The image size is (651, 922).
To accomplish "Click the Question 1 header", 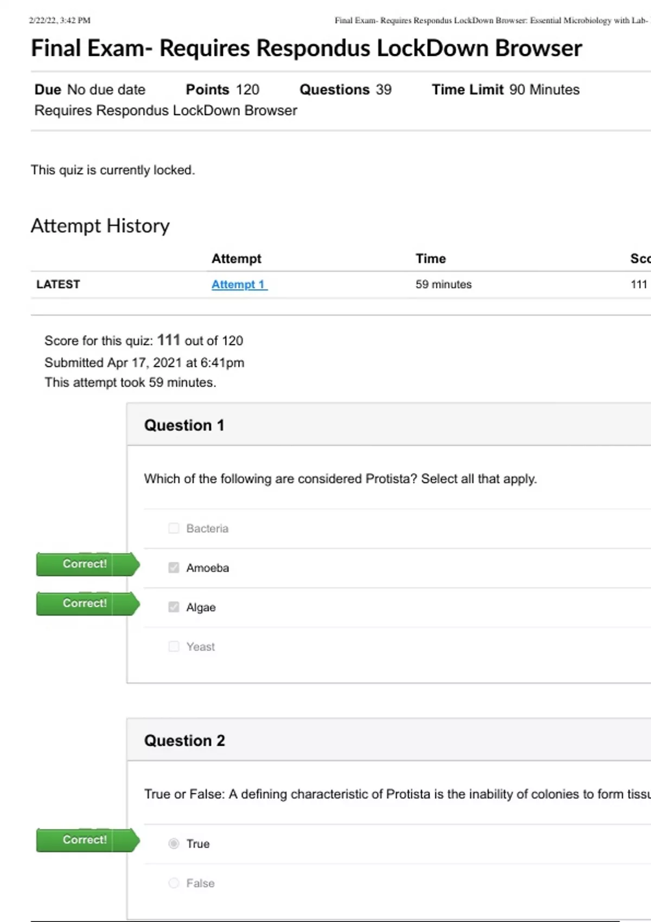I will 184,426.
